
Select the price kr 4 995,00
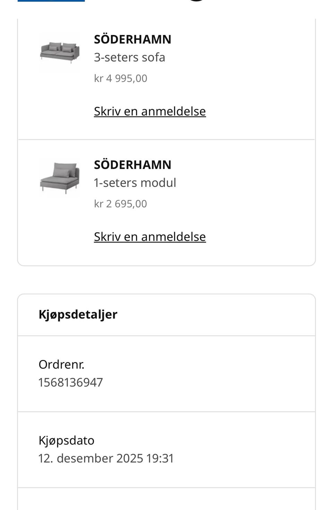point(120,78)
